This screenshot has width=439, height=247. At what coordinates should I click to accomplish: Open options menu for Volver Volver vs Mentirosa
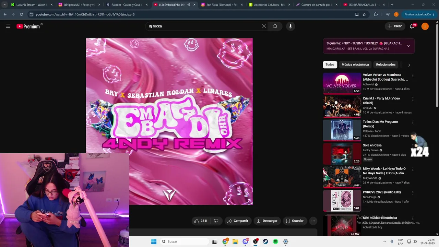[413, 75]
